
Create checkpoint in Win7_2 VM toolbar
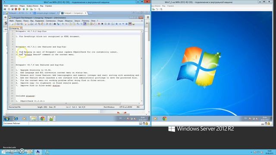pos(154,9)
